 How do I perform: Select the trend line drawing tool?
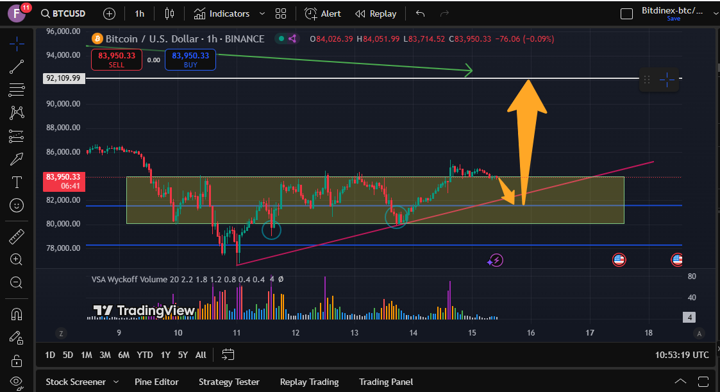(x=17, y=67)
